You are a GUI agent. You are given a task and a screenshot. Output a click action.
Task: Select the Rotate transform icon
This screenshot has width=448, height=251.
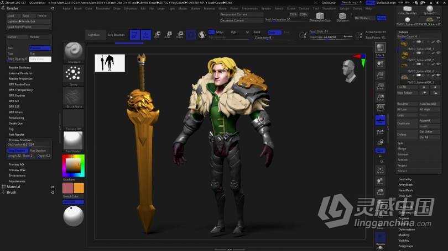coord(180,34)
